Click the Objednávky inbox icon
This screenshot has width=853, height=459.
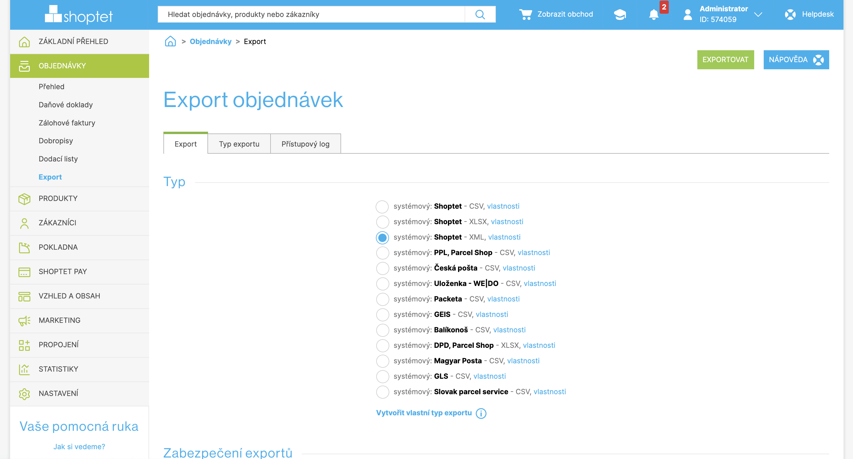point(24,66)
